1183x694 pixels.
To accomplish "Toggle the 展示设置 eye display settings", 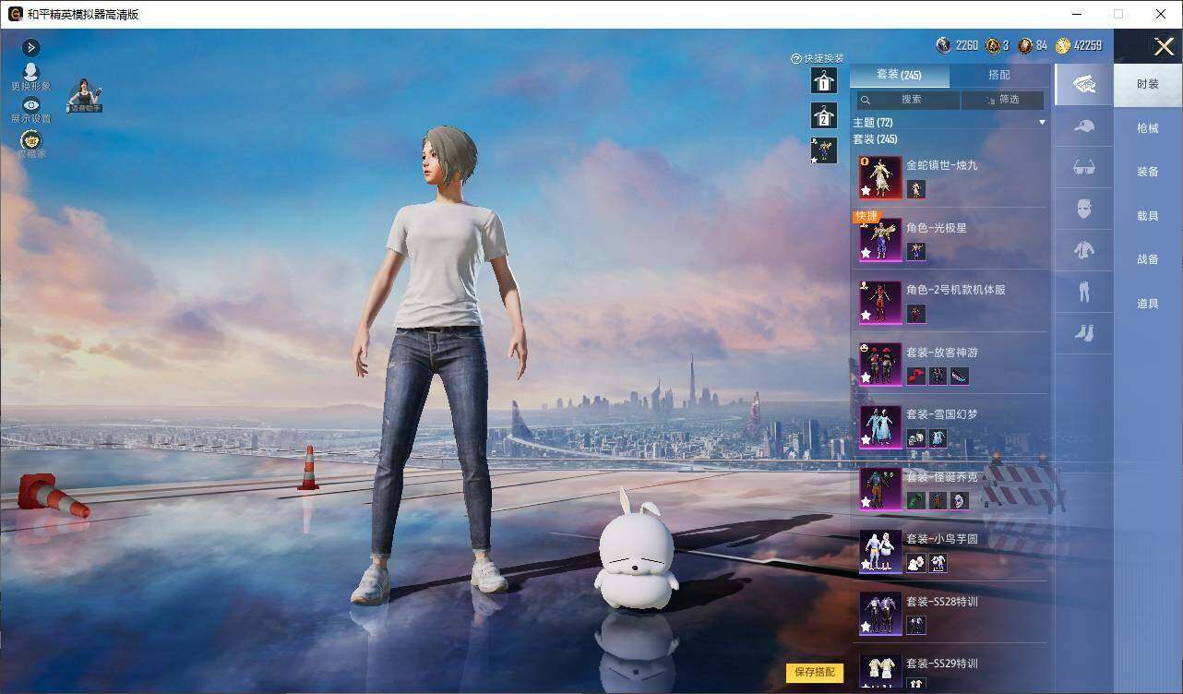I will coord(31,105).
